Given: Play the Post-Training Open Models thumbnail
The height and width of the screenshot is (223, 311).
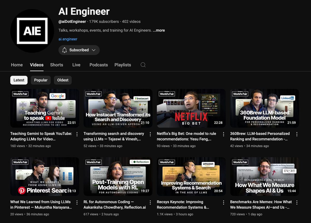Looking at the screenshot, I should [x=118, y=176].
